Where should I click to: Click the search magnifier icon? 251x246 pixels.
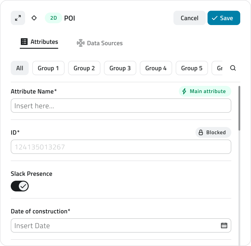pyautogui.click(x=233, y=68)
